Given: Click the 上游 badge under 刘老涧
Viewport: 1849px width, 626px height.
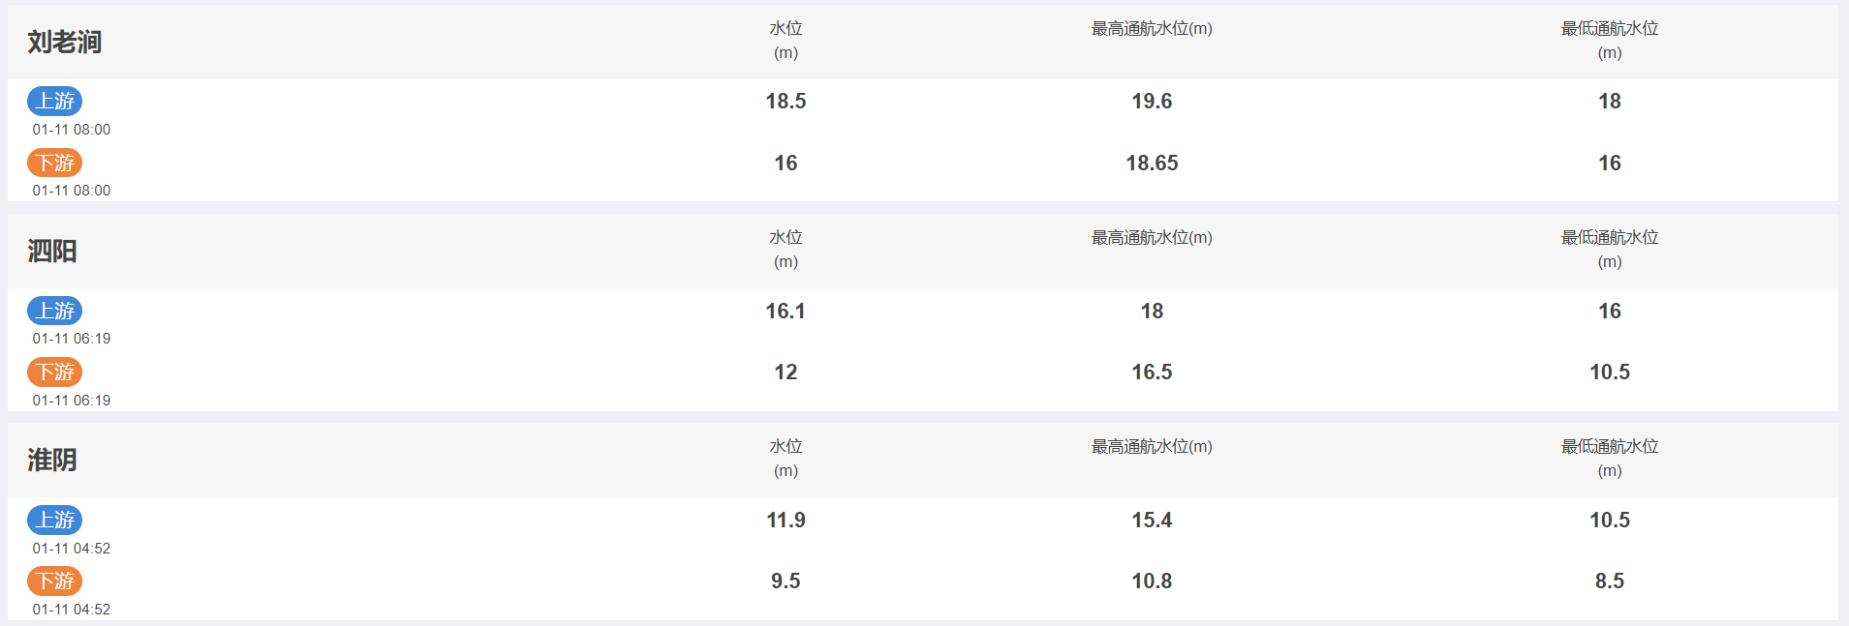Looking at the screenshot, I should point(54,101).
